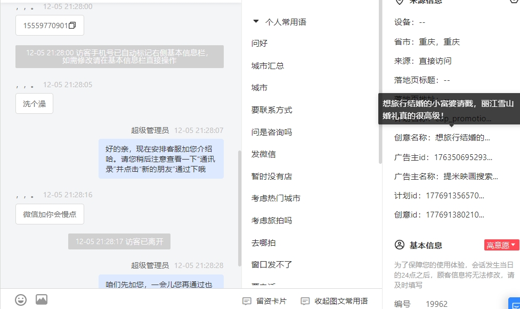
Task: Select the 考虑旅拍吗 quick phrase
Action: click(x=272, y=220)
